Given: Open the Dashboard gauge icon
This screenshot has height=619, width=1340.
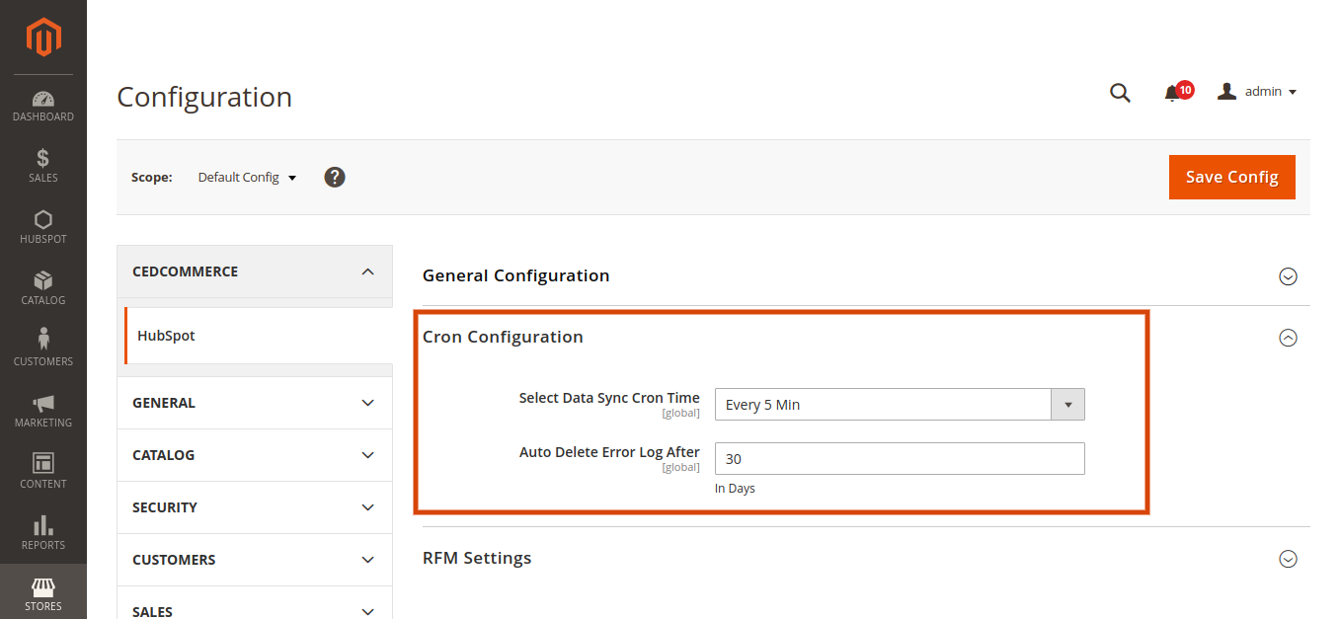Looking at the screenshot, I should click(43, 99).
